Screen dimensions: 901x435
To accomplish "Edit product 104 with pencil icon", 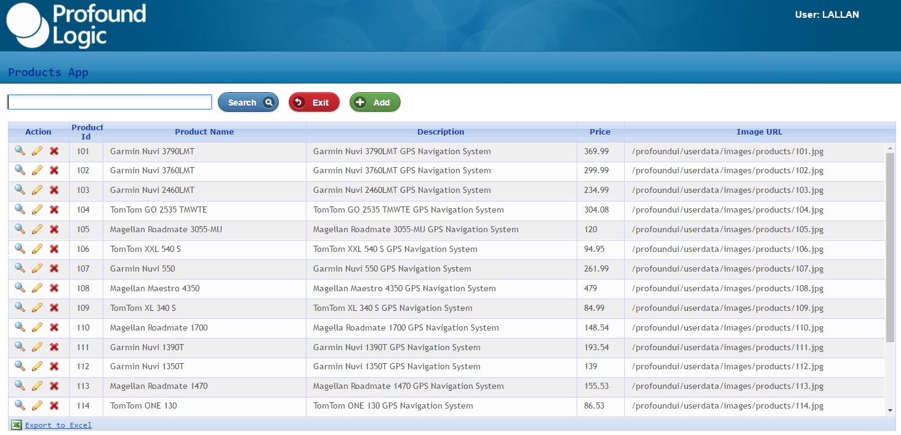I will click(37, 210).
